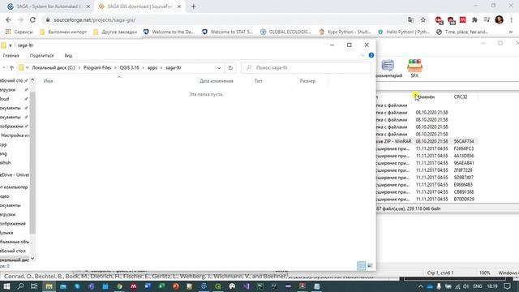The image size is (519, 292).
Task: Open the ENG language indicator
Action: pyautogui.click(x=478, y=286)
